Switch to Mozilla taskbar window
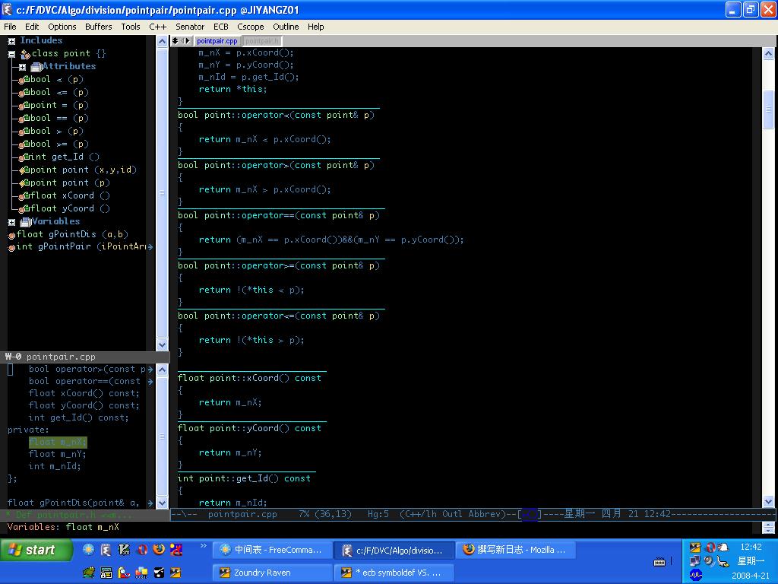This screenshot has height=584, width=778. click(x=515, y=550)
